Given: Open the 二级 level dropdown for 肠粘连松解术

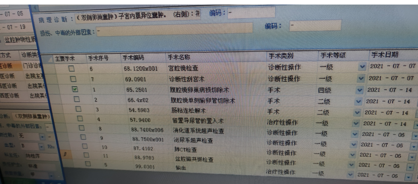Looking at the screenshot, I should (x=357, y=113).
